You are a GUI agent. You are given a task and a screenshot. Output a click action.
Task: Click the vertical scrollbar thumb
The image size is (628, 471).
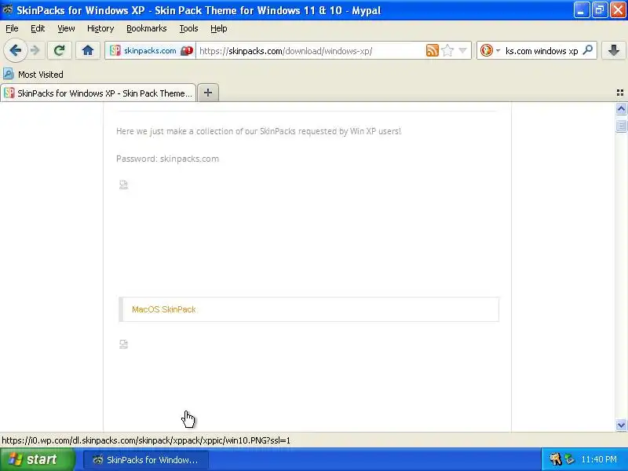click(621, 126)
